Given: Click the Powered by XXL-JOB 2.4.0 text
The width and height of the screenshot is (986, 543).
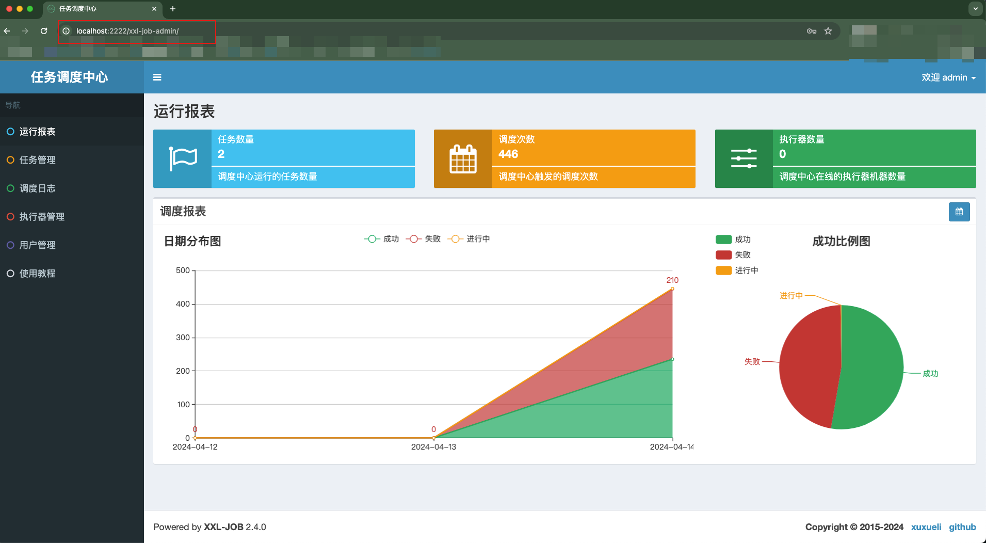Looking at the screenshot, I should pyautogui.click(x=209, y=527).
